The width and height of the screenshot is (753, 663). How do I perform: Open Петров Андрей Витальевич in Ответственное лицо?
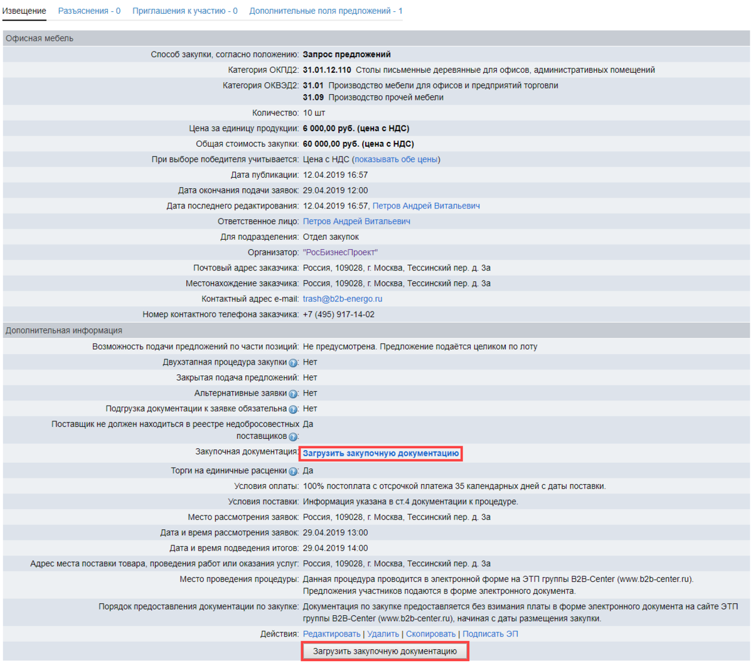pyautogui.click(x=356, y=222)
